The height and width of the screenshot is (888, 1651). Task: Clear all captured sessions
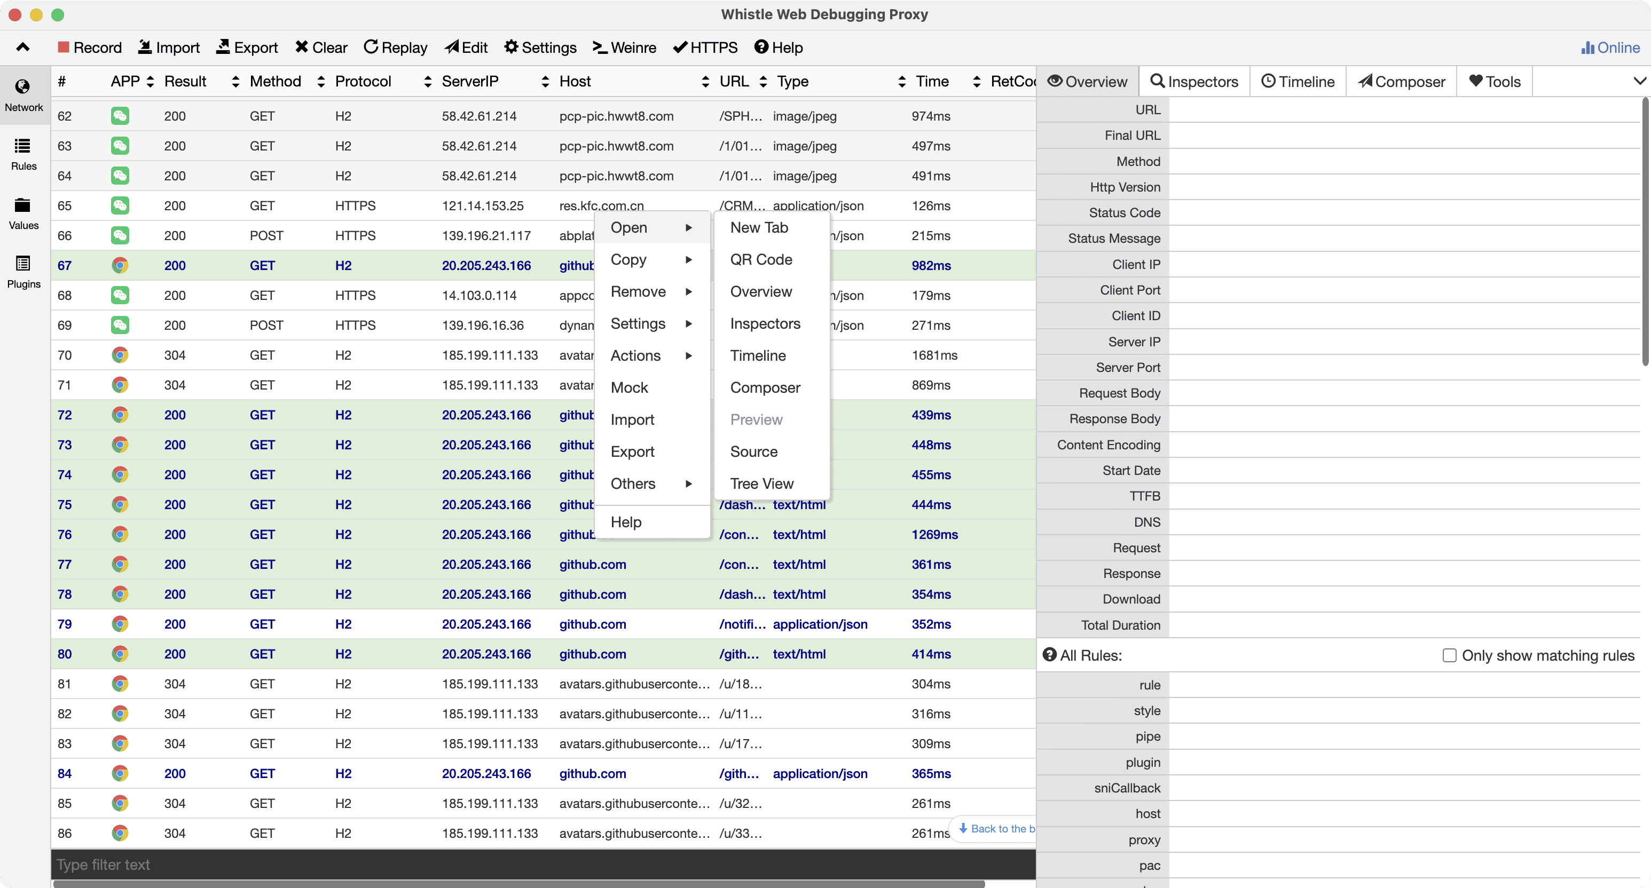click(321, 47)
